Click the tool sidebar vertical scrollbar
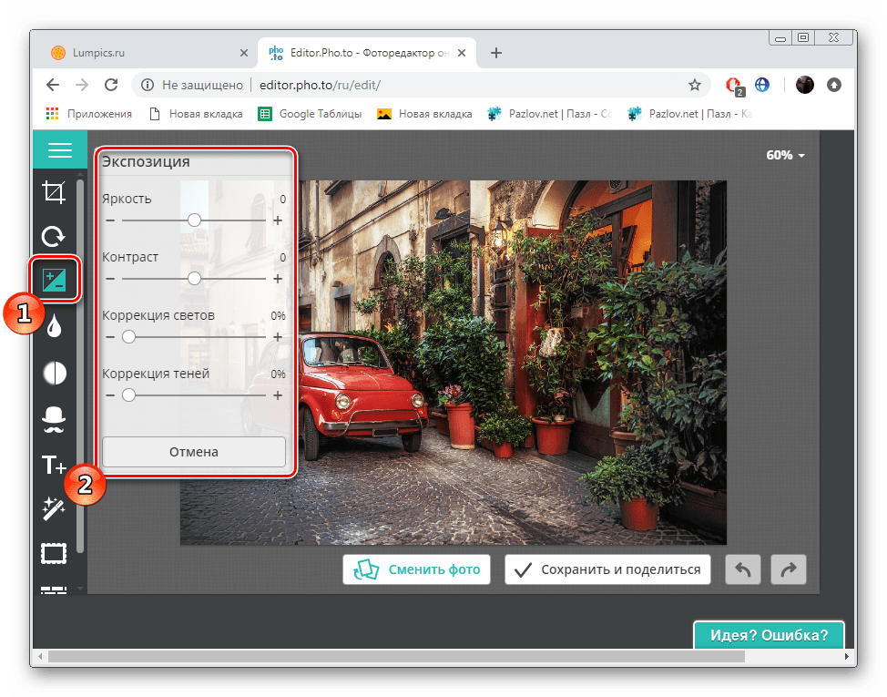This screenshot has width=887, height=697. click(80, 365)
